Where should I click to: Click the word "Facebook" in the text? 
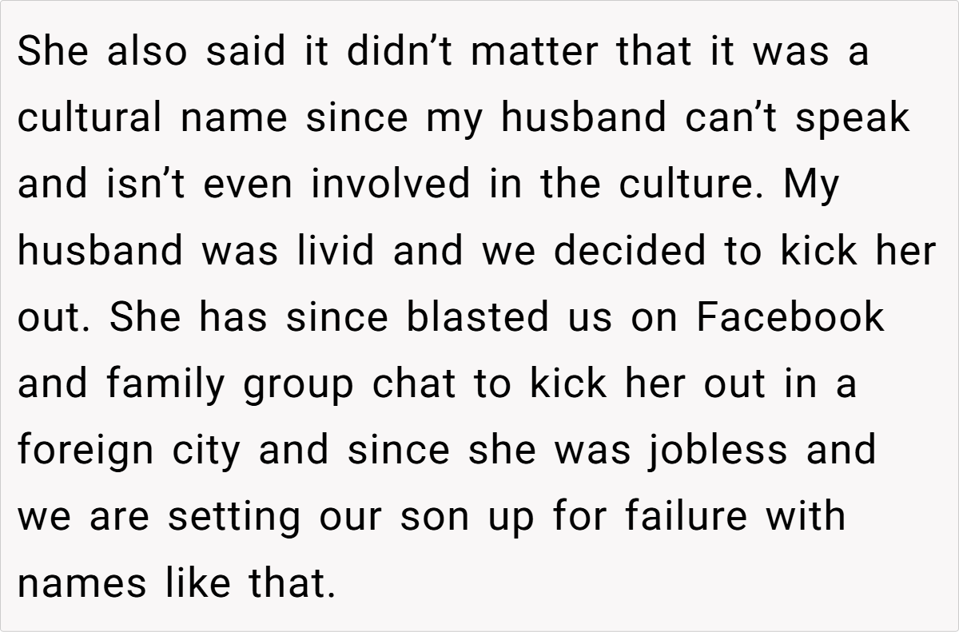click(x=790, y=317)
